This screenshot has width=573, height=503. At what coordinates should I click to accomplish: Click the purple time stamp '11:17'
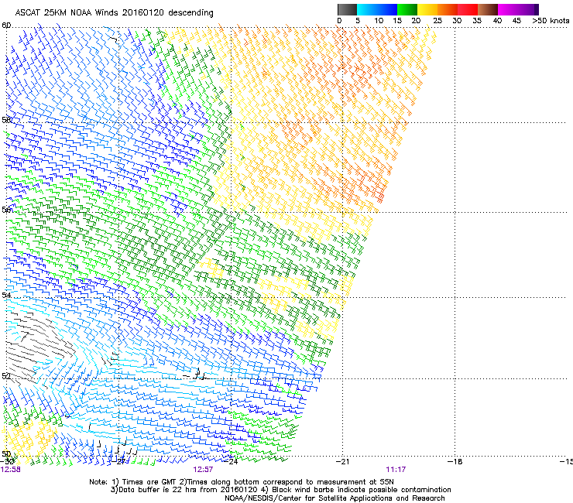coord(396,470)
